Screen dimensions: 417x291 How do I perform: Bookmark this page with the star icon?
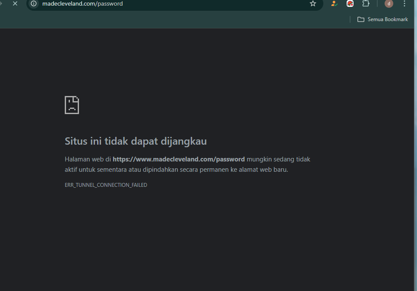pos(313,4)
